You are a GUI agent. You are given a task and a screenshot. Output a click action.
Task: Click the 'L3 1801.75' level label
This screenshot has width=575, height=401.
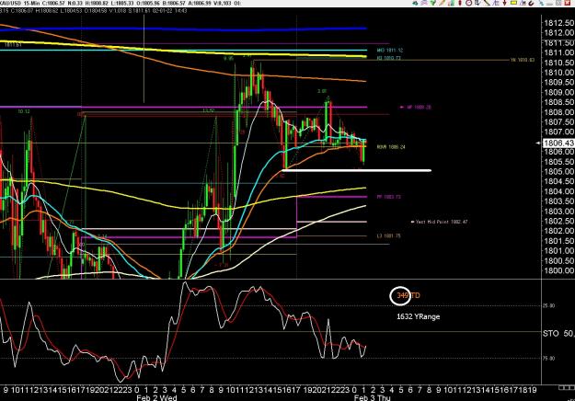pyautogui.click(x=389, y=236)
